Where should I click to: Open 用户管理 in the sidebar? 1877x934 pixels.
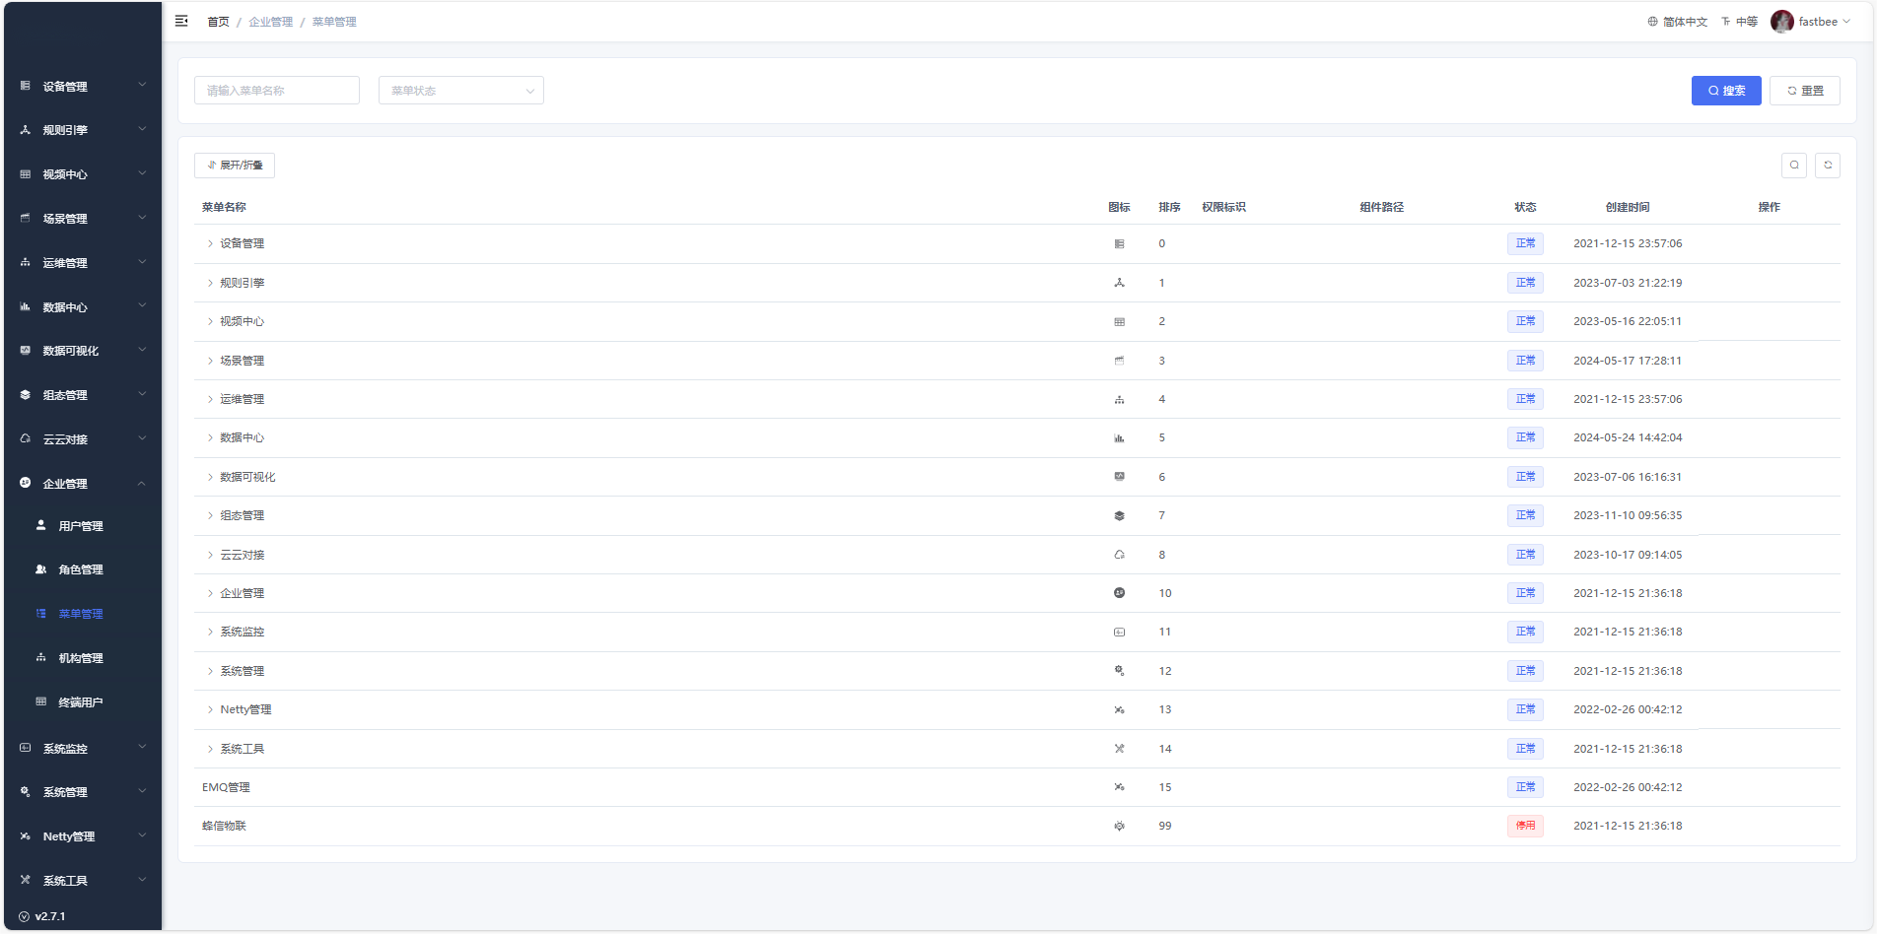tap(81, 526)
